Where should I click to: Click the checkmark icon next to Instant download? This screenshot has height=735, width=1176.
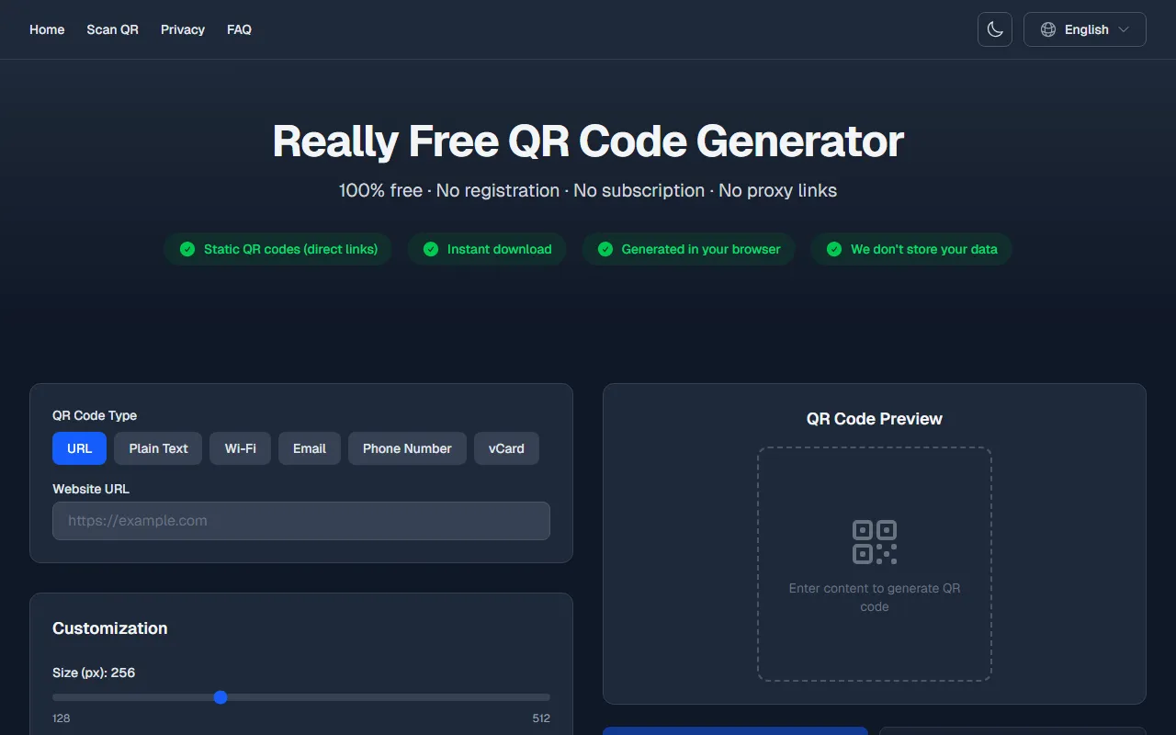point(431,249)
